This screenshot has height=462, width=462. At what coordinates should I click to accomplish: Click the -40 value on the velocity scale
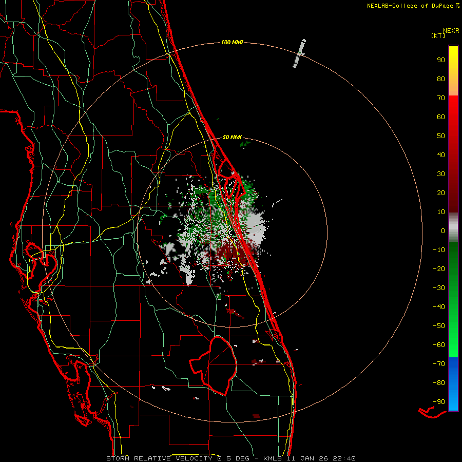click(439, 307)
